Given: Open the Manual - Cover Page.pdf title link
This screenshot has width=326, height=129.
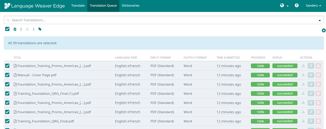Looking at the screenshot, I should tap(37, 75).
